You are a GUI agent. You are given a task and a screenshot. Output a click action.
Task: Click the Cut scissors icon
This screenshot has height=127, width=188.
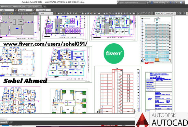click(80, 13)
